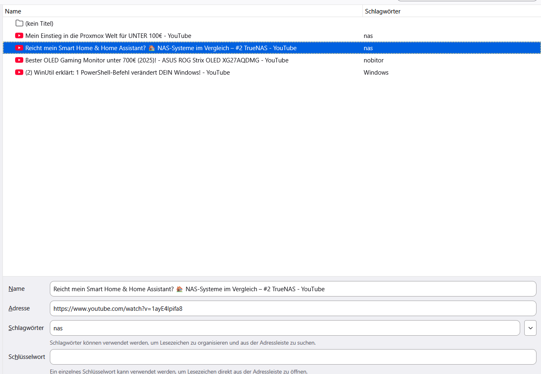The width and height of the screenshot is (541, 374).
Task: Sort by the Schlagwörter column header
Action: [452, 11]
